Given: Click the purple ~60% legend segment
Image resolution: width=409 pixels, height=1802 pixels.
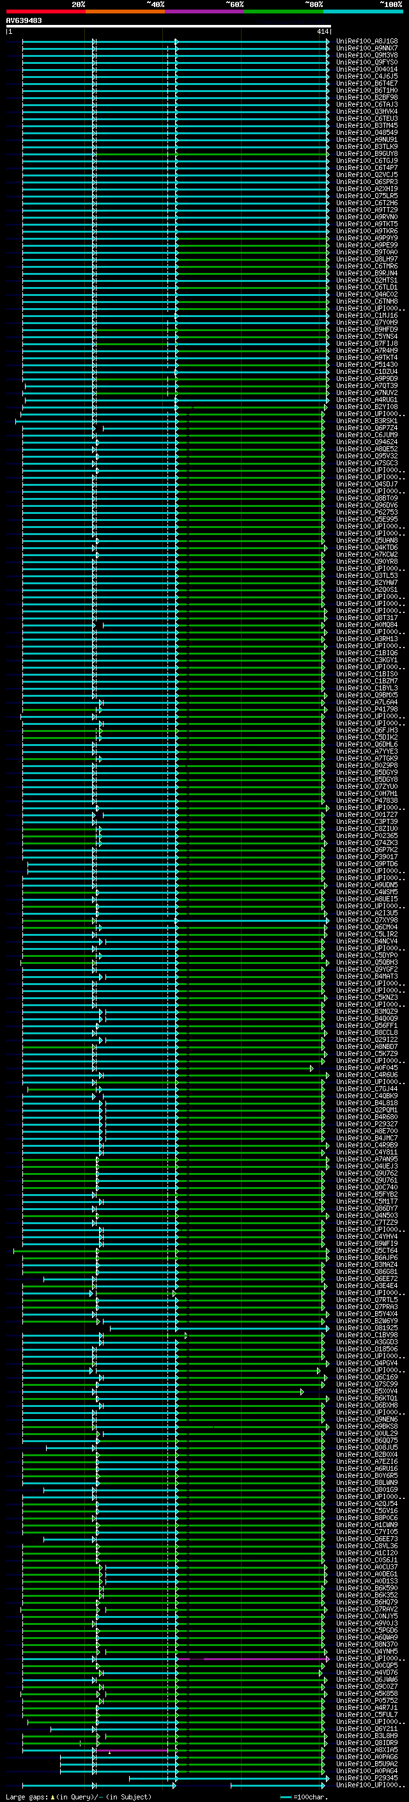Looking at the screenshot, I should (x=204, y=12).
